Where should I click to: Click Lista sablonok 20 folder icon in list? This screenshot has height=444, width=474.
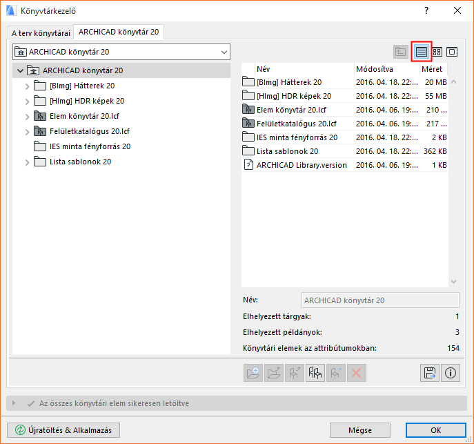coord(248,151)
